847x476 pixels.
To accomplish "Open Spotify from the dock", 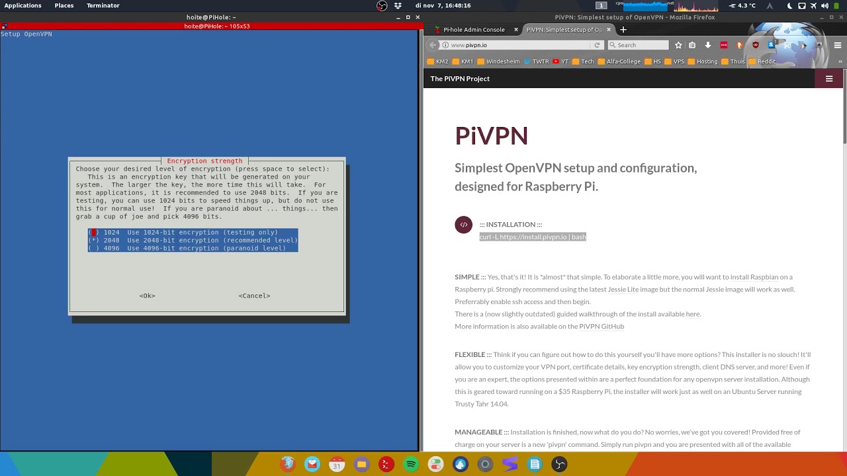I will 411,464.
